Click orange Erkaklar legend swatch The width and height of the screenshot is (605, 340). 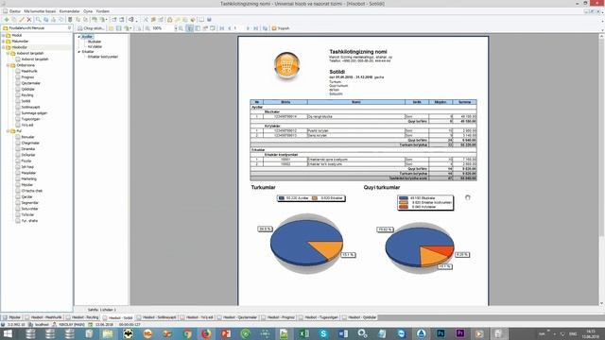(315, 198)
